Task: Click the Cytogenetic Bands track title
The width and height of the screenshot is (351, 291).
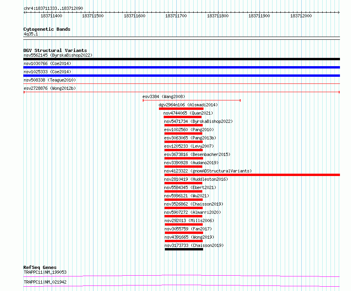Action: click(x=47, y=29)
